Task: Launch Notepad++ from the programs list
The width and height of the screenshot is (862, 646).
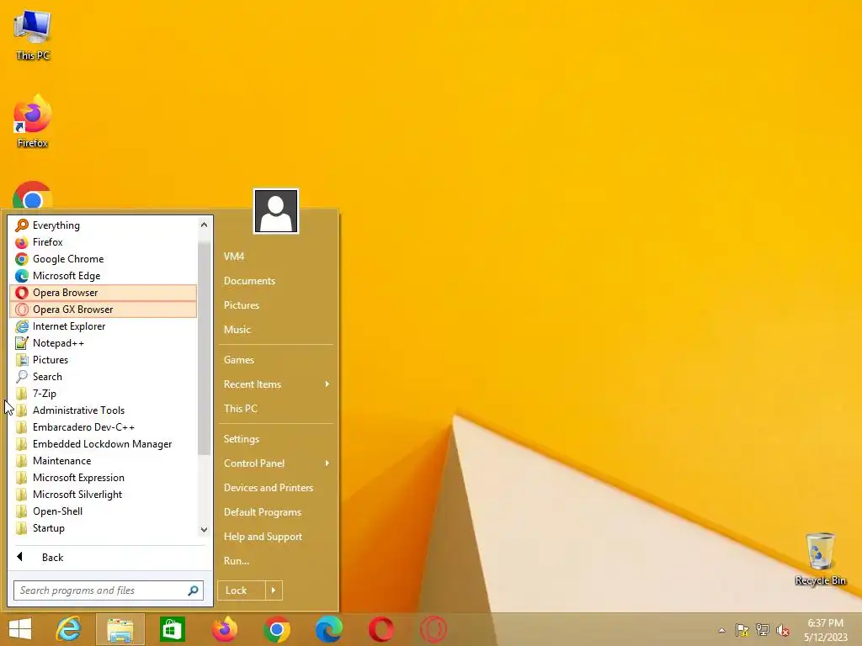Action: click(x=103, y=343)
